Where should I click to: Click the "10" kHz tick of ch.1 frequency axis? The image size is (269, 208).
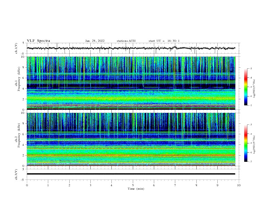pyautogui.click(x=23, y=57)
